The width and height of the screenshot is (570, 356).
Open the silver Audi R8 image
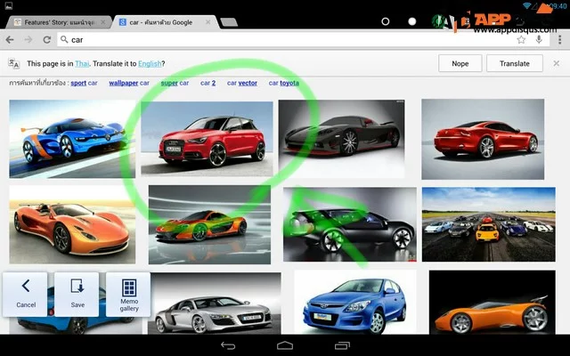(214, 303)
